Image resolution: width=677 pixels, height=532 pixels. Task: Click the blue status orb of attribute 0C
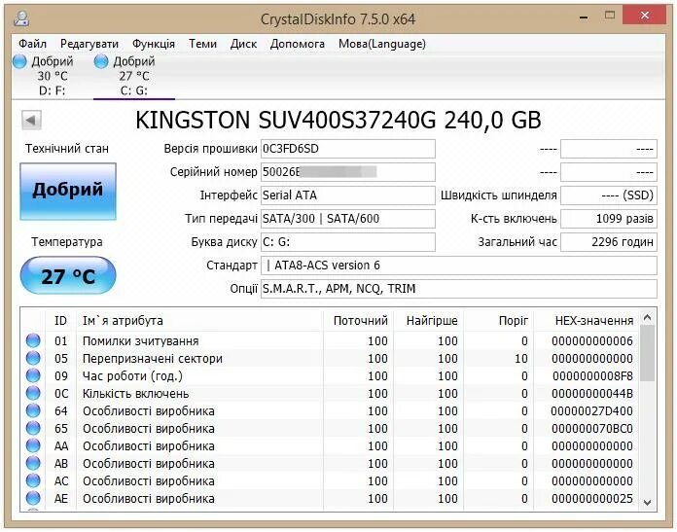click(33, 393)
